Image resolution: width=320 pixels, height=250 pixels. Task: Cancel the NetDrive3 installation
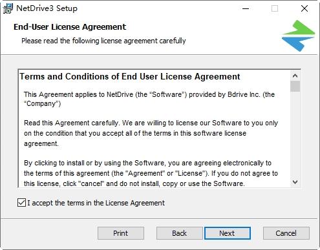[286, 233]
